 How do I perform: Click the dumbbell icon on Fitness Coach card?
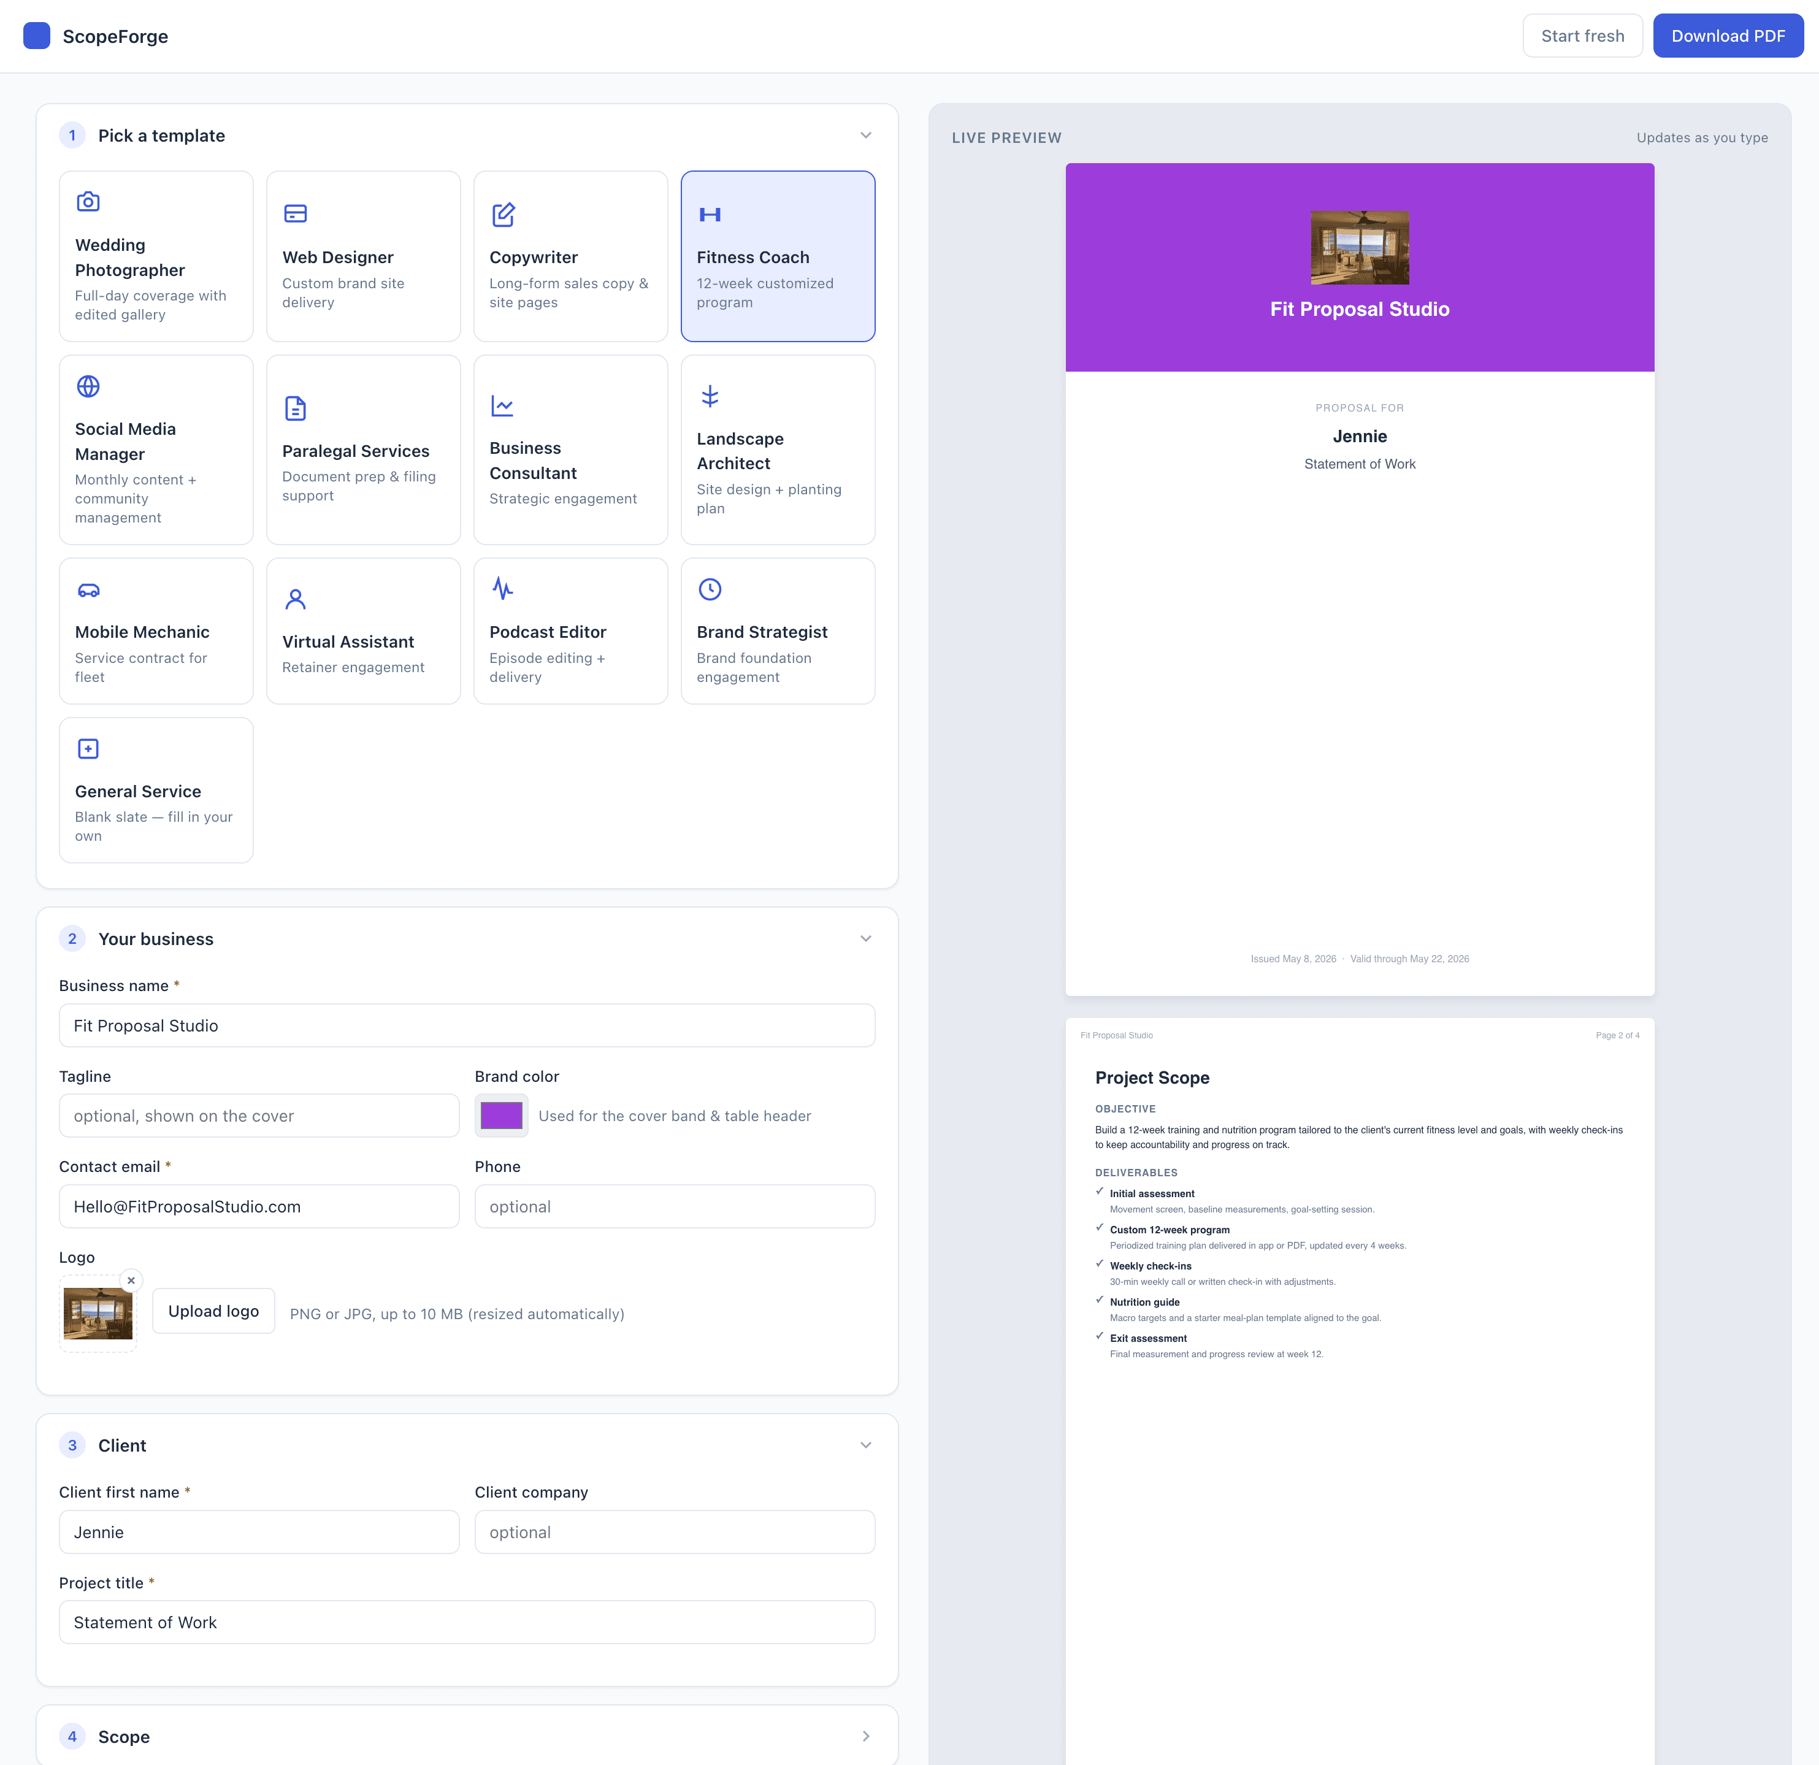click(710, 215)
